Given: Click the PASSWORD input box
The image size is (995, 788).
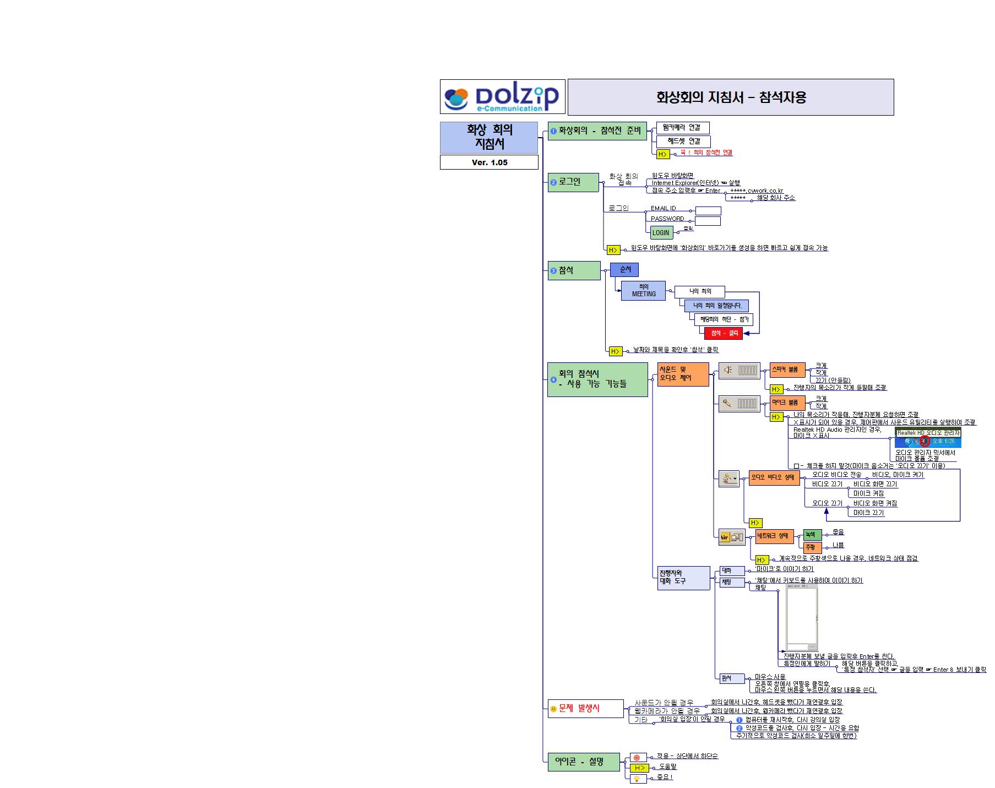Looking at the screenshot, I should coord(708,221).
